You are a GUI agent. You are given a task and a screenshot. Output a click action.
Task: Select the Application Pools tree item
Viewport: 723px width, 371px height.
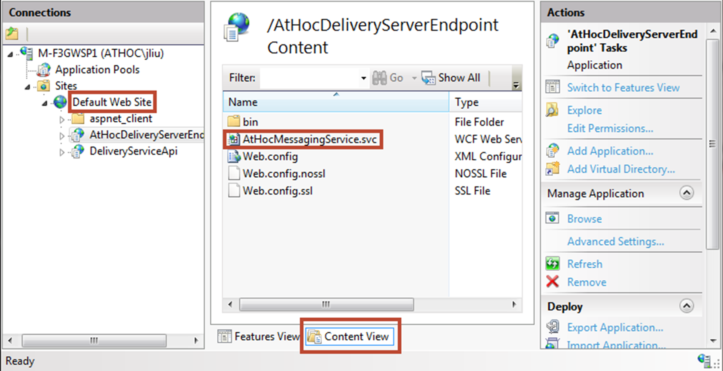(97, 70)
